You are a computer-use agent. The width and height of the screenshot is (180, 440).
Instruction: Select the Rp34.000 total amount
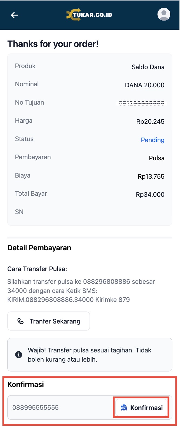coord(150,195)
